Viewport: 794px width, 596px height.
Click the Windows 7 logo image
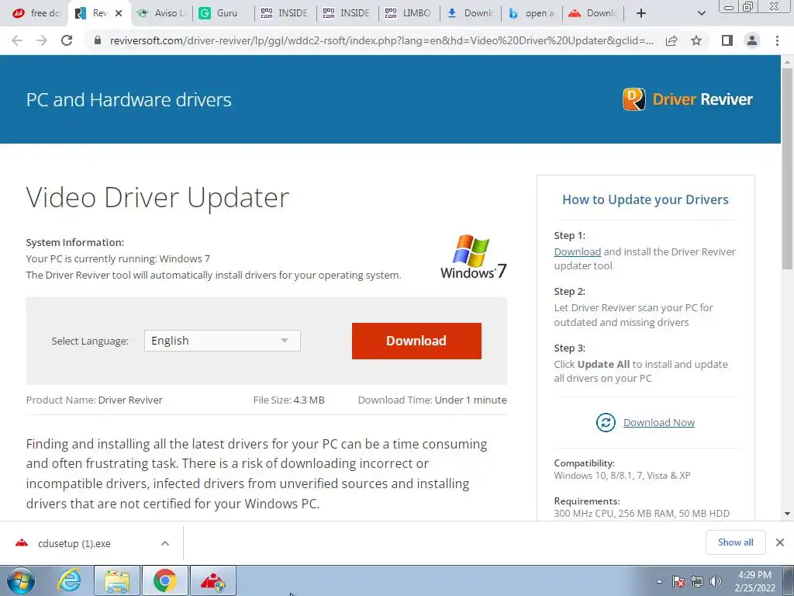(473, 256)
